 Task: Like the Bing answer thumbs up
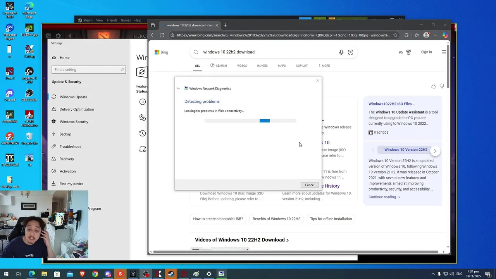click(x=433, y=86)
